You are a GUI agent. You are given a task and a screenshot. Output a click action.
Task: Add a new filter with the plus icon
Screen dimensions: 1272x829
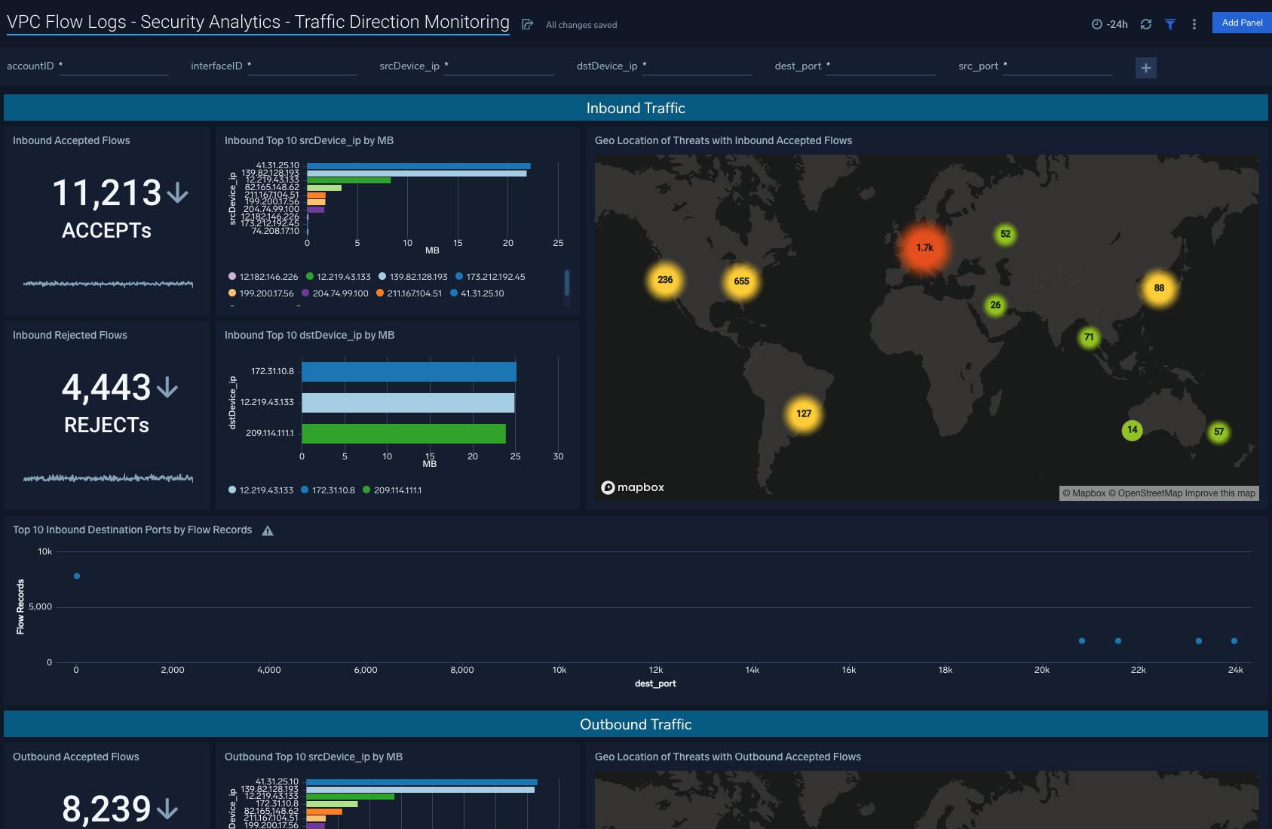1145,68
